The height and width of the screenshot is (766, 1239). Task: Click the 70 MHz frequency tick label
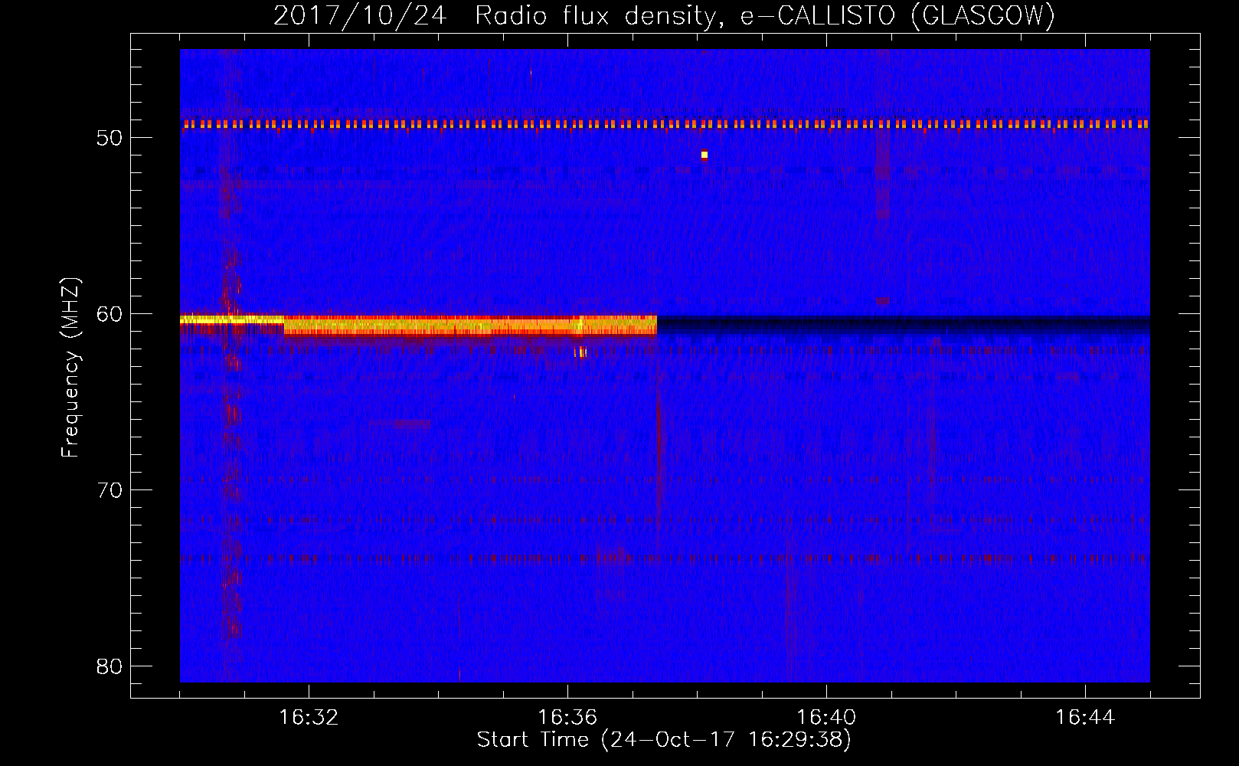(110, 490)
